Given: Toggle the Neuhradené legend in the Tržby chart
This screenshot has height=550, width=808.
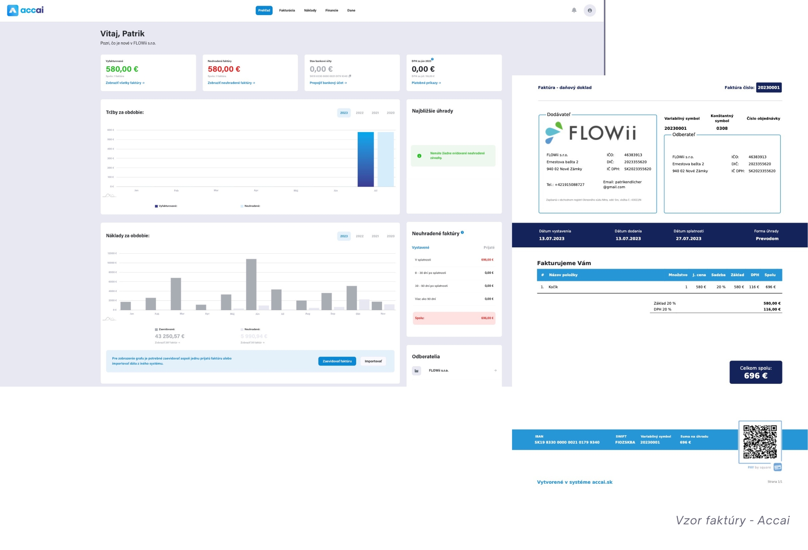Looking at the screenshot, I should click(x=251, y=206).
